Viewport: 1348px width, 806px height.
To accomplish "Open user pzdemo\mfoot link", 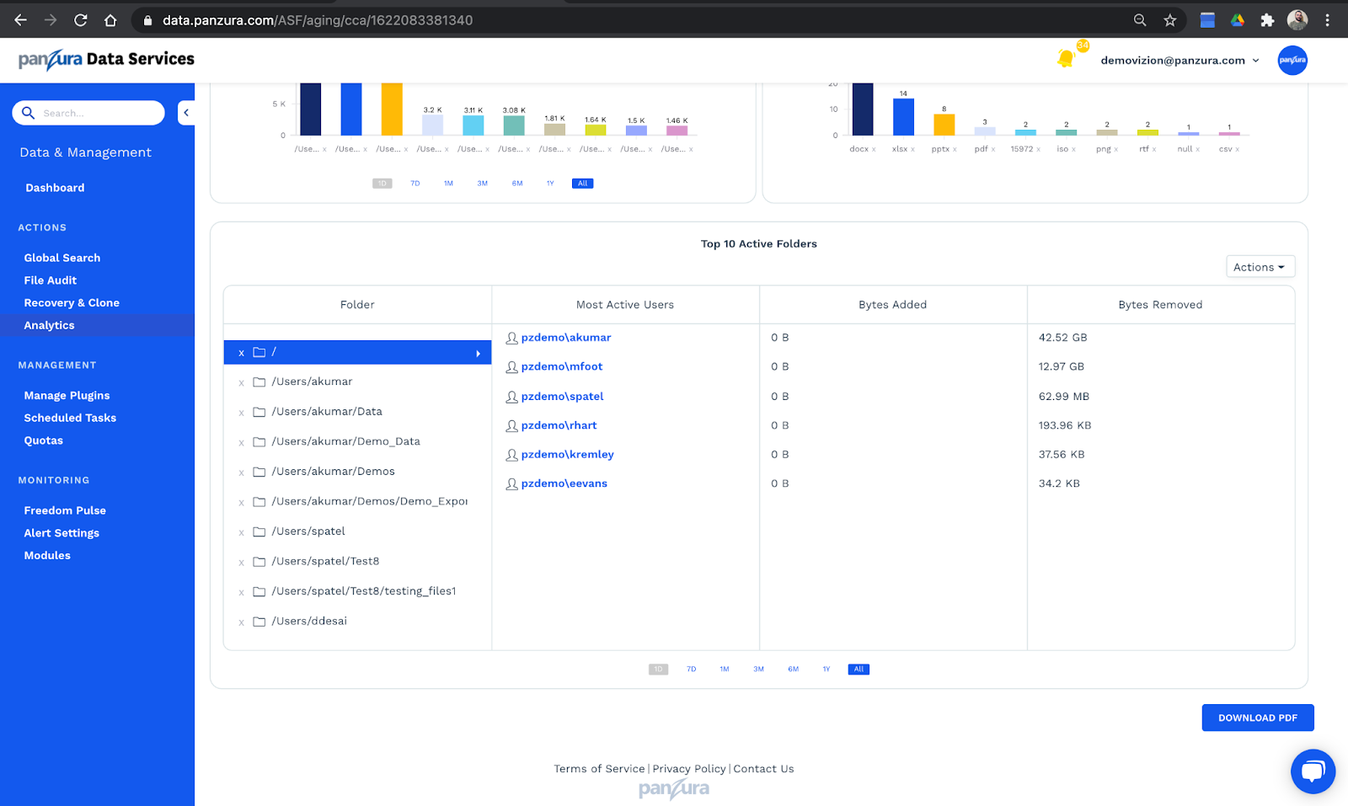I will point(562,366).
